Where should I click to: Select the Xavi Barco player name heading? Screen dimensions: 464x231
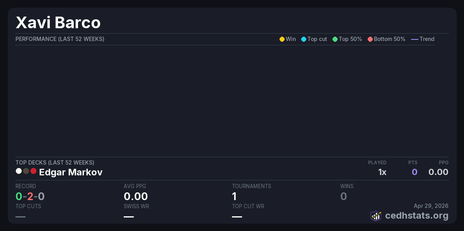point(58,23)
